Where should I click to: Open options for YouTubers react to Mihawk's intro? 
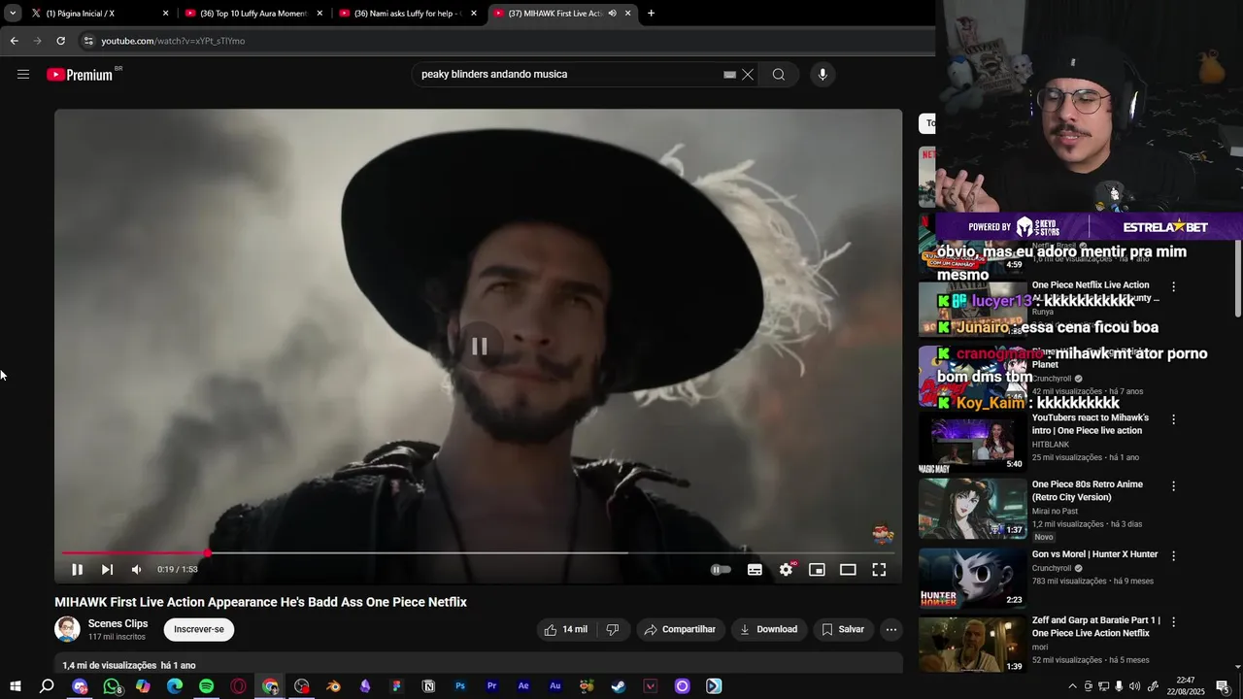(x=1173, y=419)
